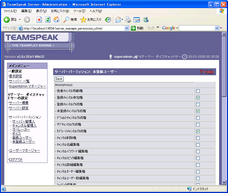228x193 pixels.
Task: Click the Stop loading toolbar icon
Action: pyautogui.click(x=39, y=20)
